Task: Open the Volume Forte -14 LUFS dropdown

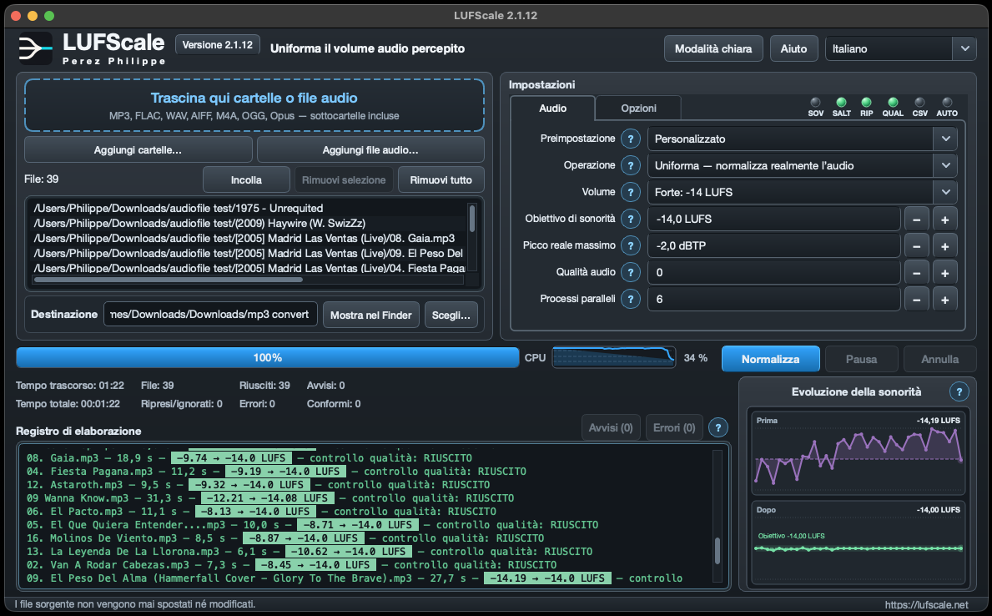Action: pyautogui.click(x=803, y=192)
